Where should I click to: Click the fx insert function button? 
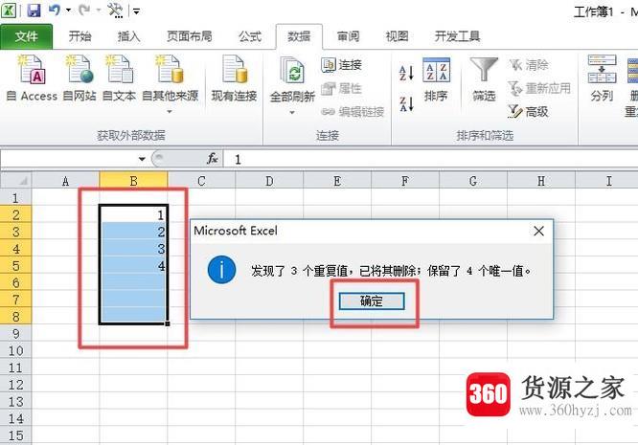pyautogui.click(x=213, y=159)
